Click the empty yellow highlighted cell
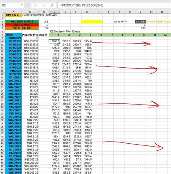 point(92,22)
